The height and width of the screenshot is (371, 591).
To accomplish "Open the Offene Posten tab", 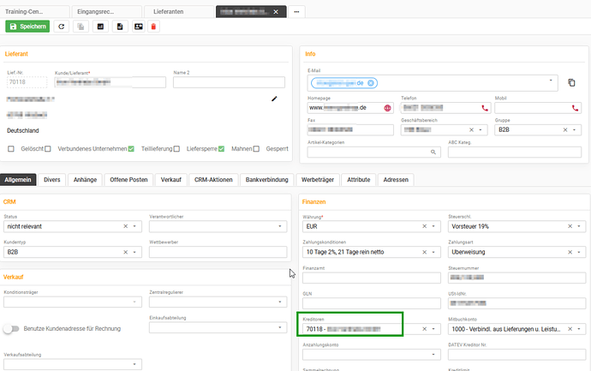I will [x=128, y=180].
